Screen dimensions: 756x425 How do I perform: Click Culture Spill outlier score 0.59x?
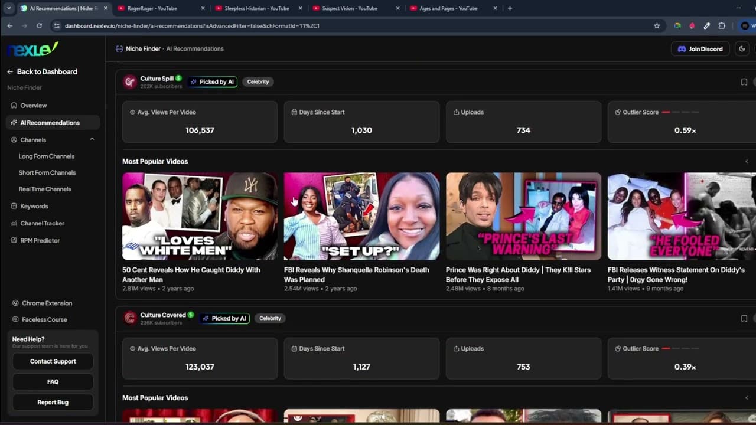tap(685, 130)
